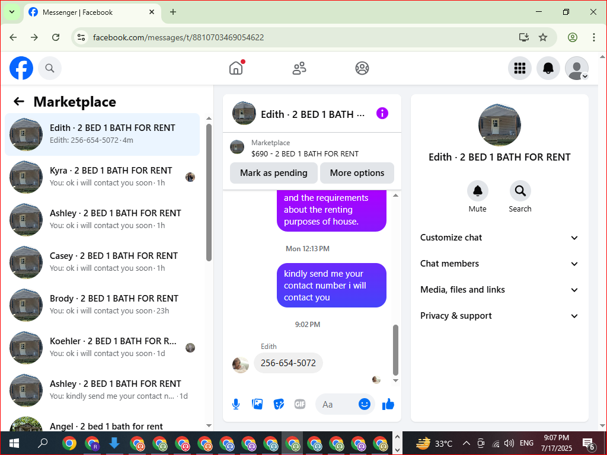Viewport: 607px width, 455px height.
Task: Open Ashley conversation with 1d timestamp
Action: tap(102, 390)
